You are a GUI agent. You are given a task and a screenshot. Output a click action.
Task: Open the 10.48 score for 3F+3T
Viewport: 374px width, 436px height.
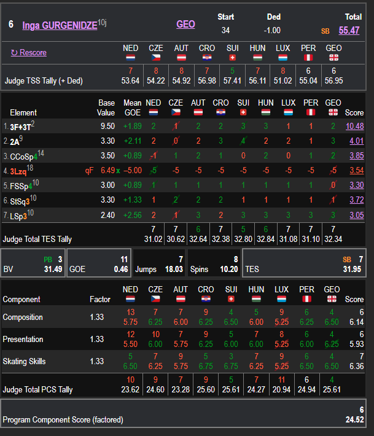pos(354,126)
